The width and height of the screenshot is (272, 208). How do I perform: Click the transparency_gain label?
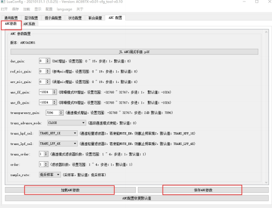point(25,113)
